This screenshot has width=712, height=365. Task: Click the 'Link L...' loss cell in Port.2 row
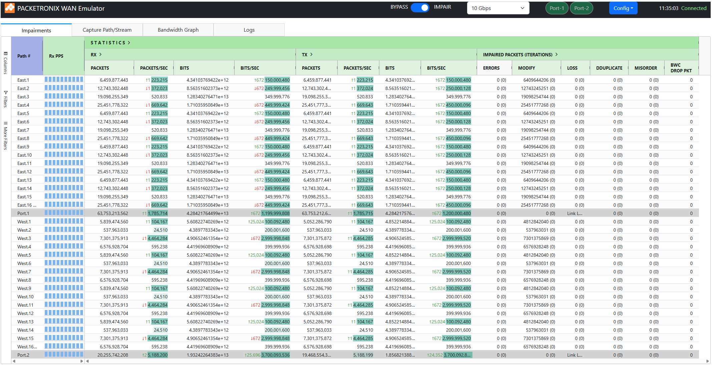click(x=575, y=355)
